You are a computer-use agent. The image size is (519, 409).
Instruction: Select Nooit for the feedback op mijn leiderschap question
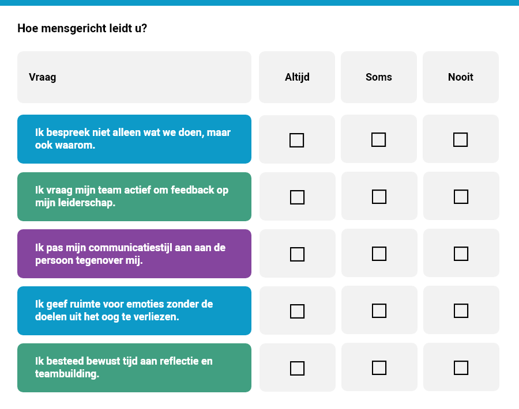460,196
